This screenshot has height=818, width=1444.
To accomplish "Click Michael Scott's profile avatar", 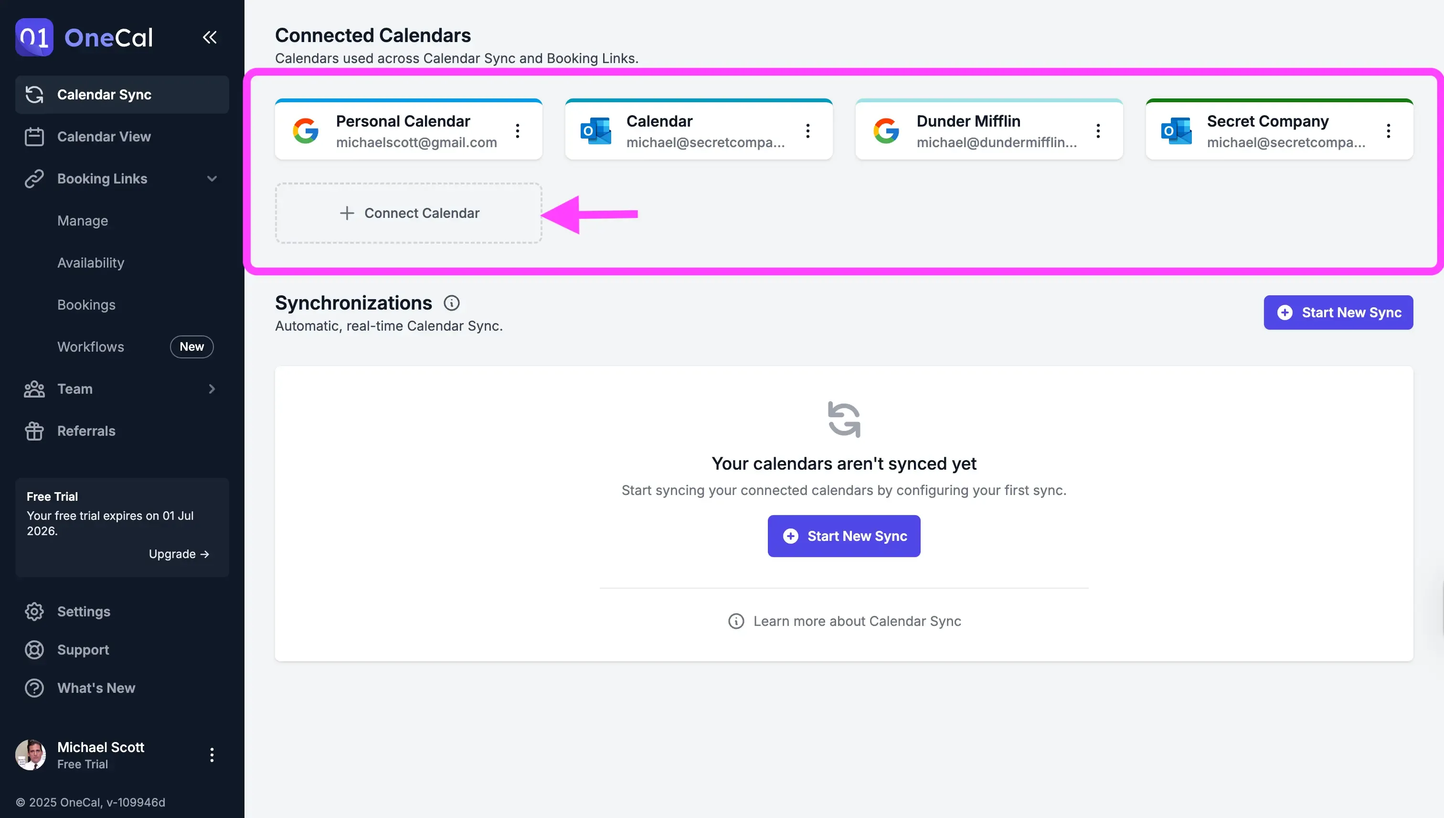I will [x=31, y=754].
